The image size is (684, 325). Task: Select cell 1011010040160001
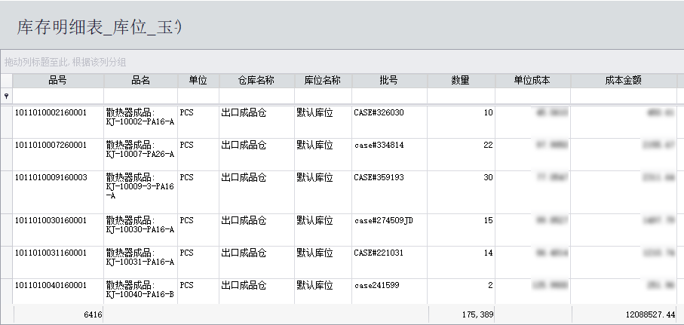pyautogui.click(x=51, y=285)
